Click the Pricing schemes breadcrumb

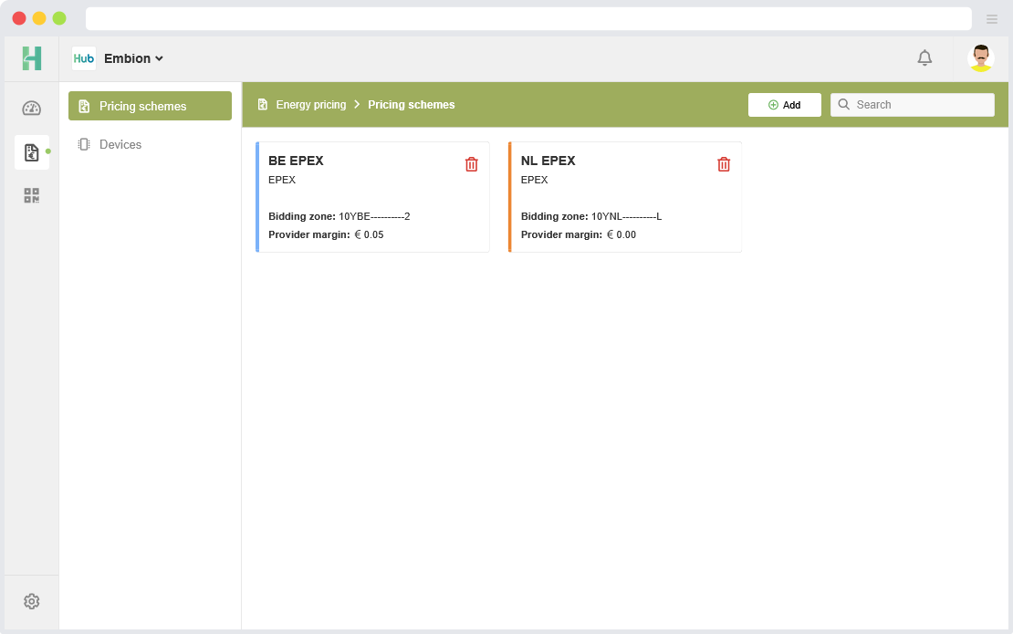[411, 105]
